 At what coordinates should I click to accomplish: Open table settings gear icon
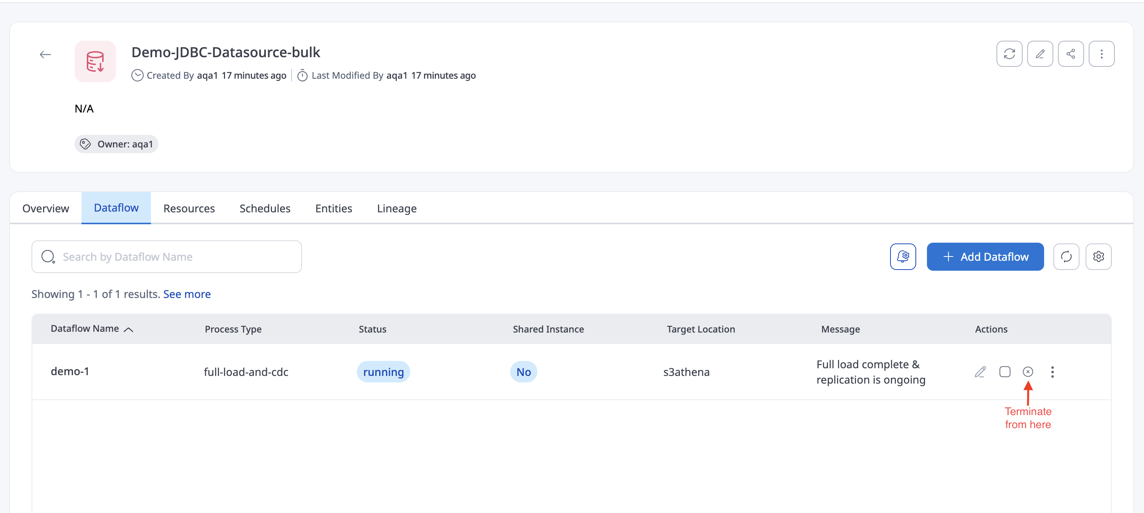click(x=1098, y=256)
